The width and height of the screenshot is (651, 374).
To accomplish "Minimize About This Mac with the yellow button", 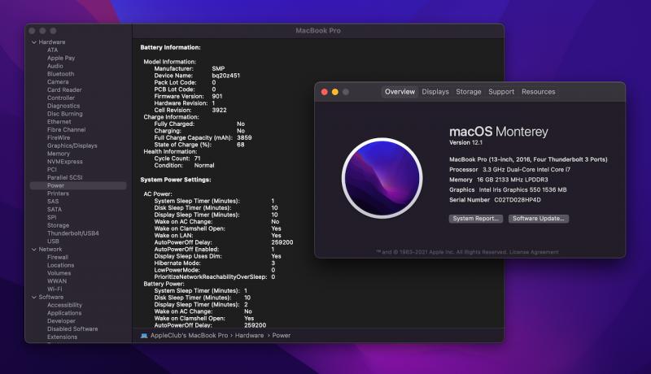I will point(334,92).
